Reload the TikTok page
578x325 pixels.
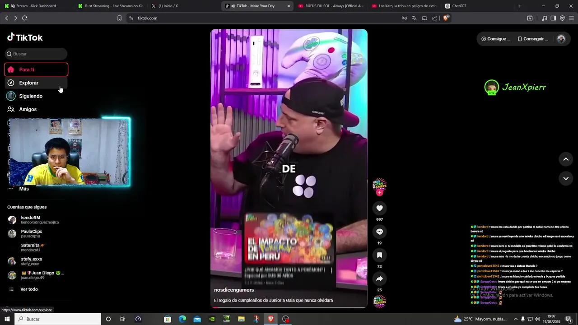tap(25, 18)
